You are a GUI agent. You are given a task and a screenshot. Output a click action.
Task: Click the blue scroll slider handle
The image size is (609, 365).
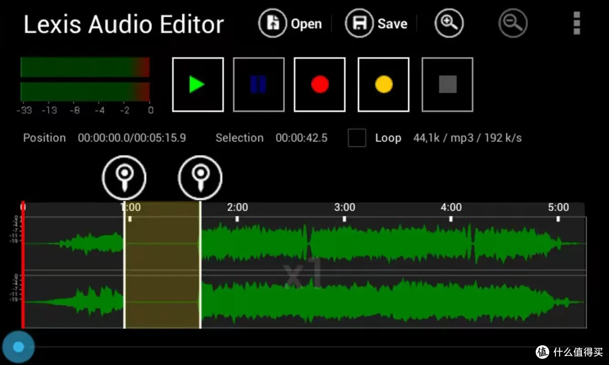coord(18,347)
